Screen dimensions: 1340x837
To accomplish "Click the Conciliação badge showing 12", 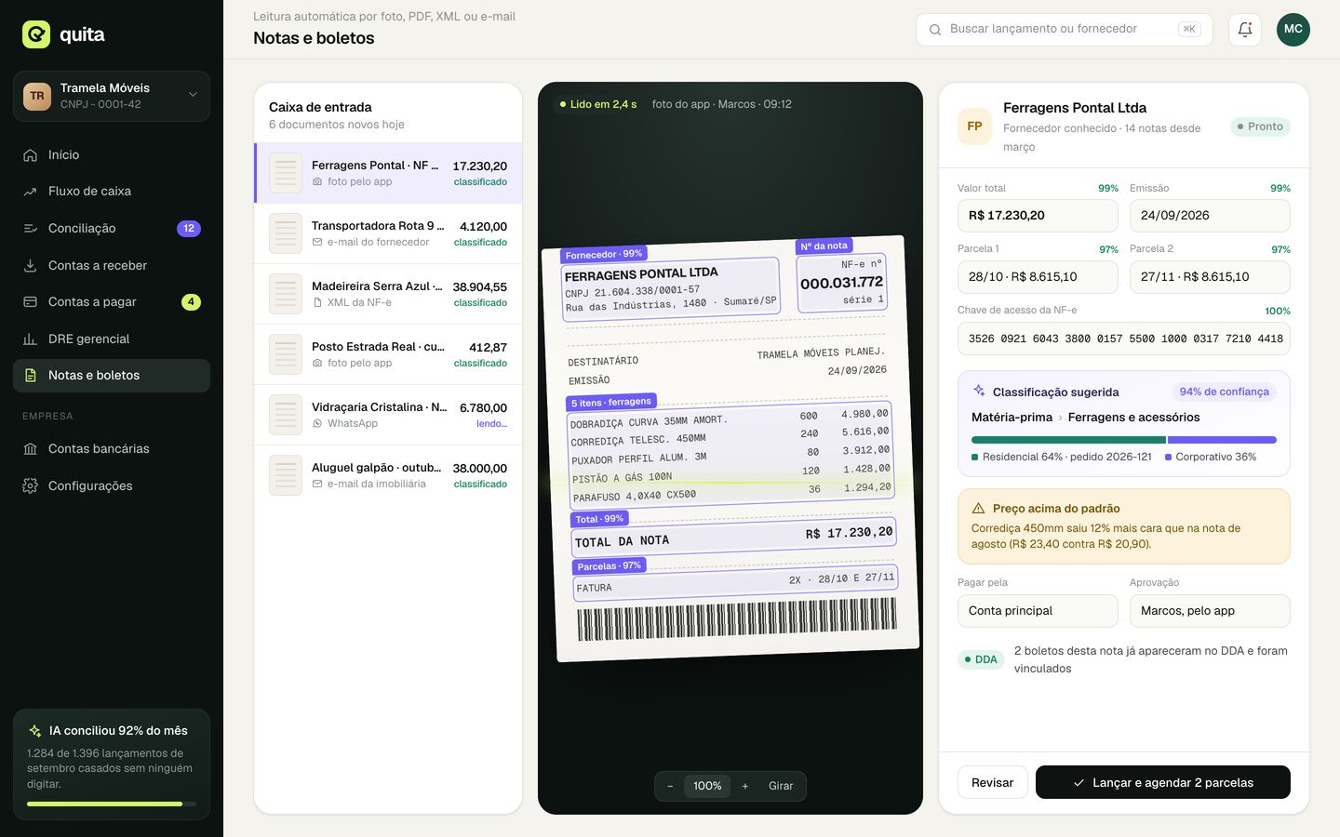I will point(189,229).
